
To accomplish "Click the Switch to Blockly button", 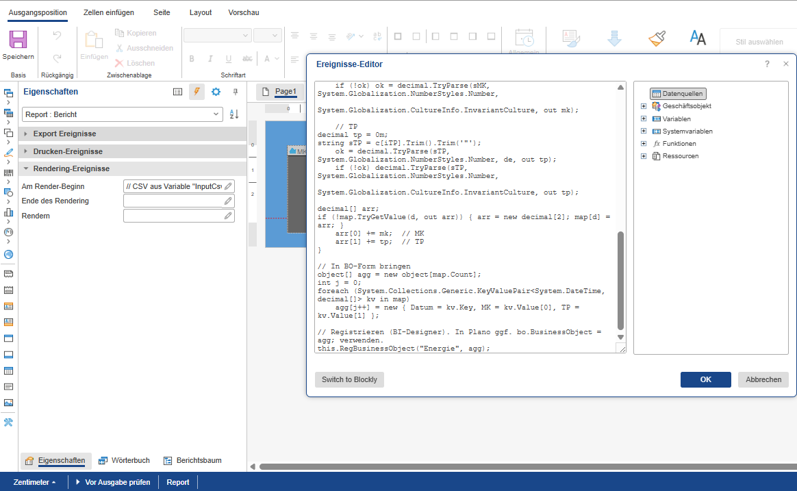I will tap(349, 379).
